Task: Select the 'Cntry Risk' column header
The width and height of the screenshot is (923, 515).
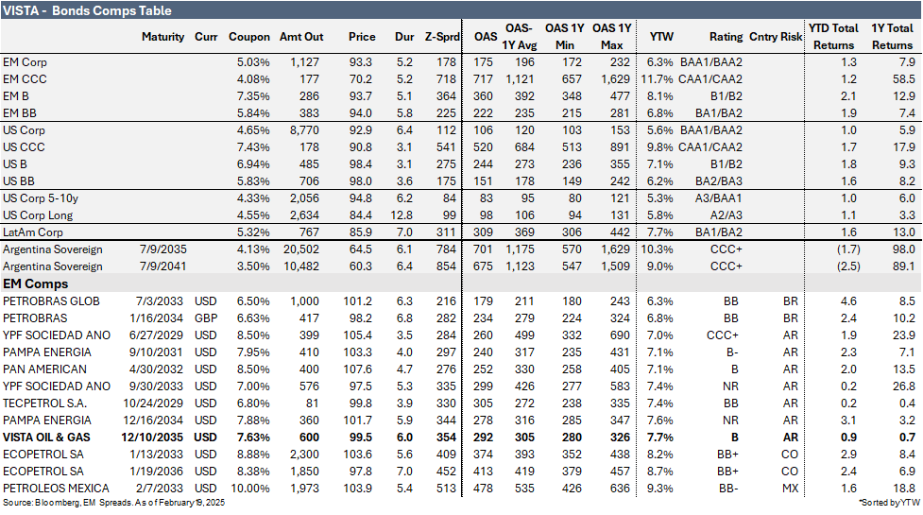Action: 776,37
